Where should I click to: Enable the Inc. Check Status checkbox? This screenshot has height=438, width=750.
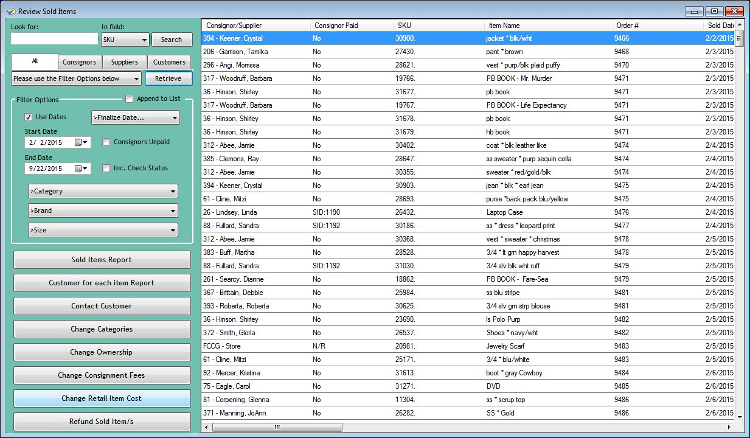click(106, 169)
